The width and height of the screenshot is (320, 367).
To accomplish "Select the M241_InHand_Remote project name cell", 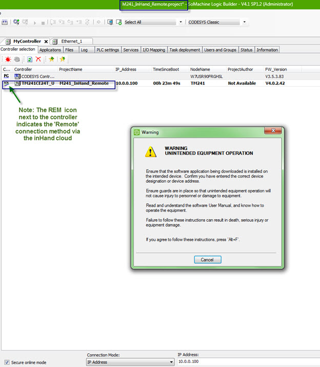I will (x=84, y=83).
